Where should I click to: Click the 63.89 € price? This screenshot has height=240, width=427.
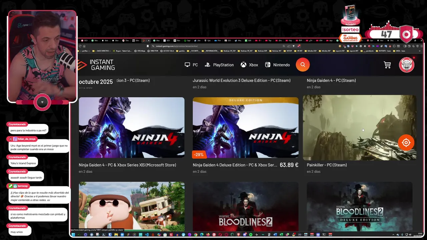(x=289, y=165)
